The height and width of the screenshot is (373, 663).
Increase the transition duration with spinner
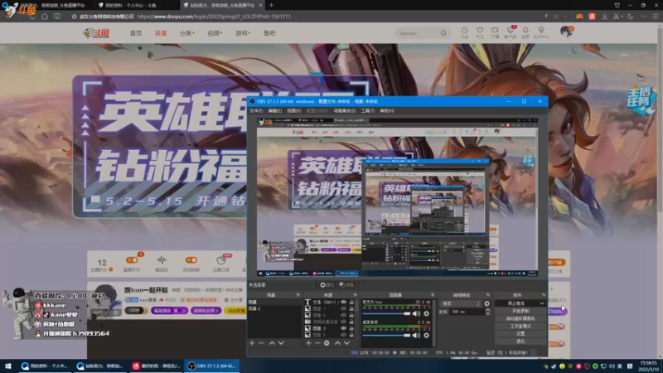[x=487, y=310]
